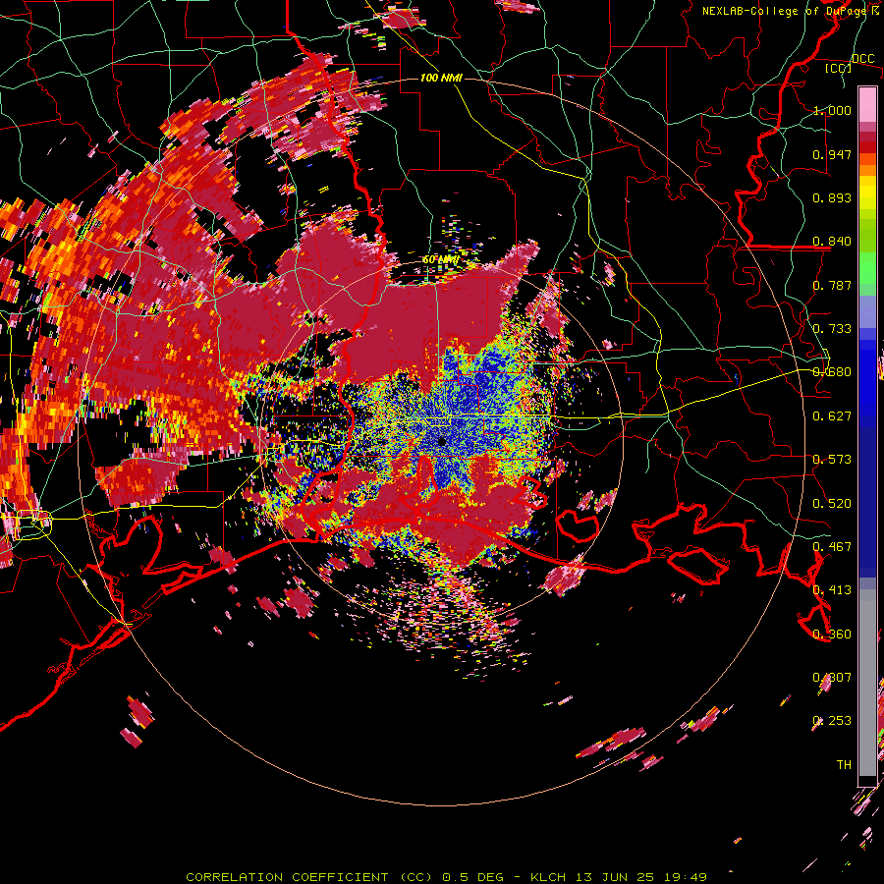Viewport: 884px width, 884px height.
Task: Click the 0.840 scale value
Action: click(832, 242)
